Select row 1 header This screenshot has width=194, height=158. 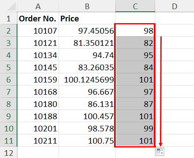tap(8, 18)
